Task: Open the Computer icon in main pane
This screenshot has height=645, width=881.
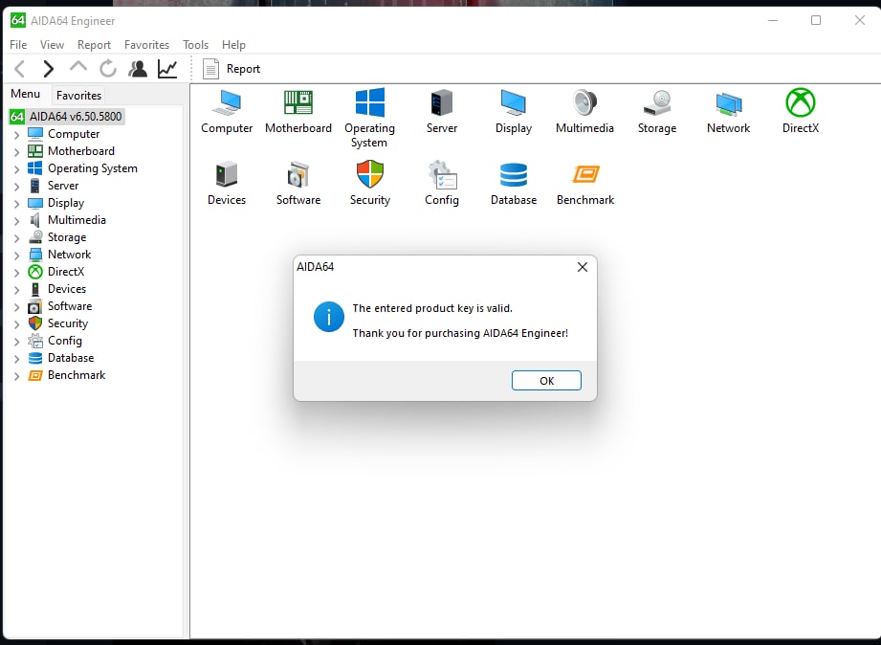Action: coord(227,103)
